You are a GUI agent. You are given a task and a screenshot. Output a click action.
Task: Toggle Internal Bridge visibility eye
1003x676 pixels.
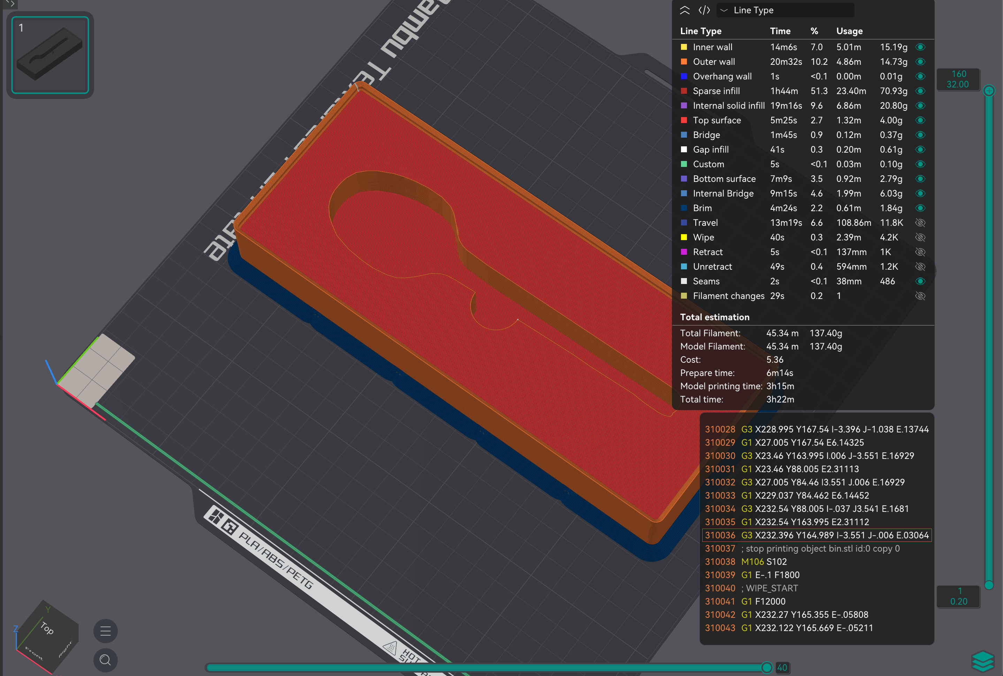click(x=920, y=194)
